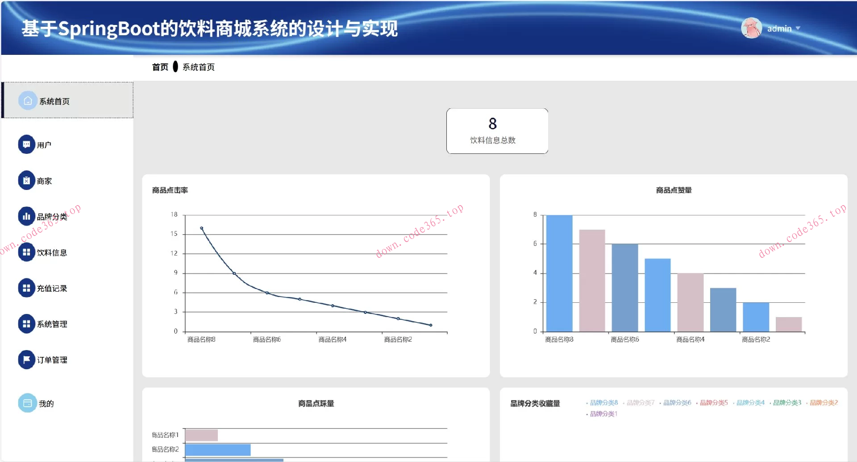The height and width of the screenshot is (462, 857).
Task: Expand the 系统管理 menu
Action: pyautogui.click(x=52, y=324)
